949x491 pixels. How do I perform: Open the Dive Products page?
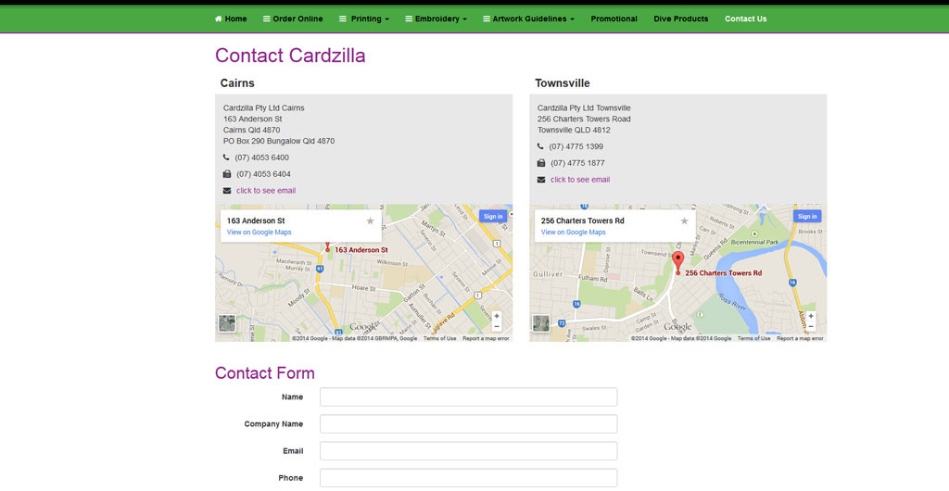tap(680, 19)
